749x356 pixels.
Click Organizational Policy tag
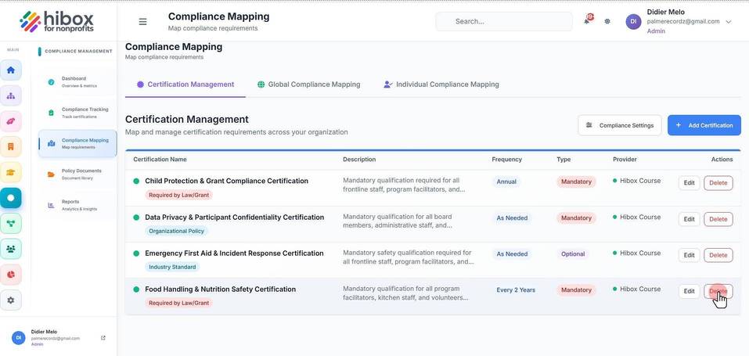point(176,231)
